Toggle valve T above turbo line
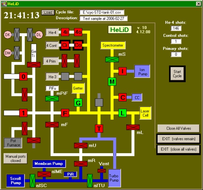 pos(99,128)
